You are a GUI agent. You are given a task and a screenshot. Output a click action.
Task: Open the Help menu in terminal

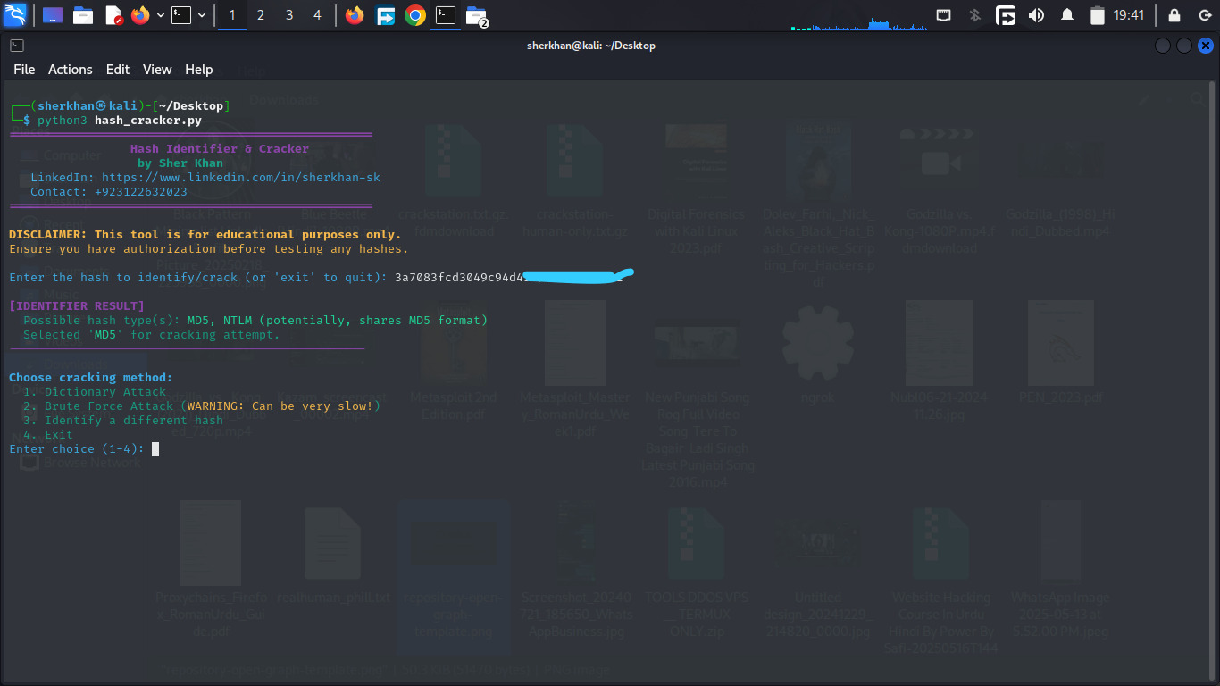pyautogui.click(x=198, y=70)
